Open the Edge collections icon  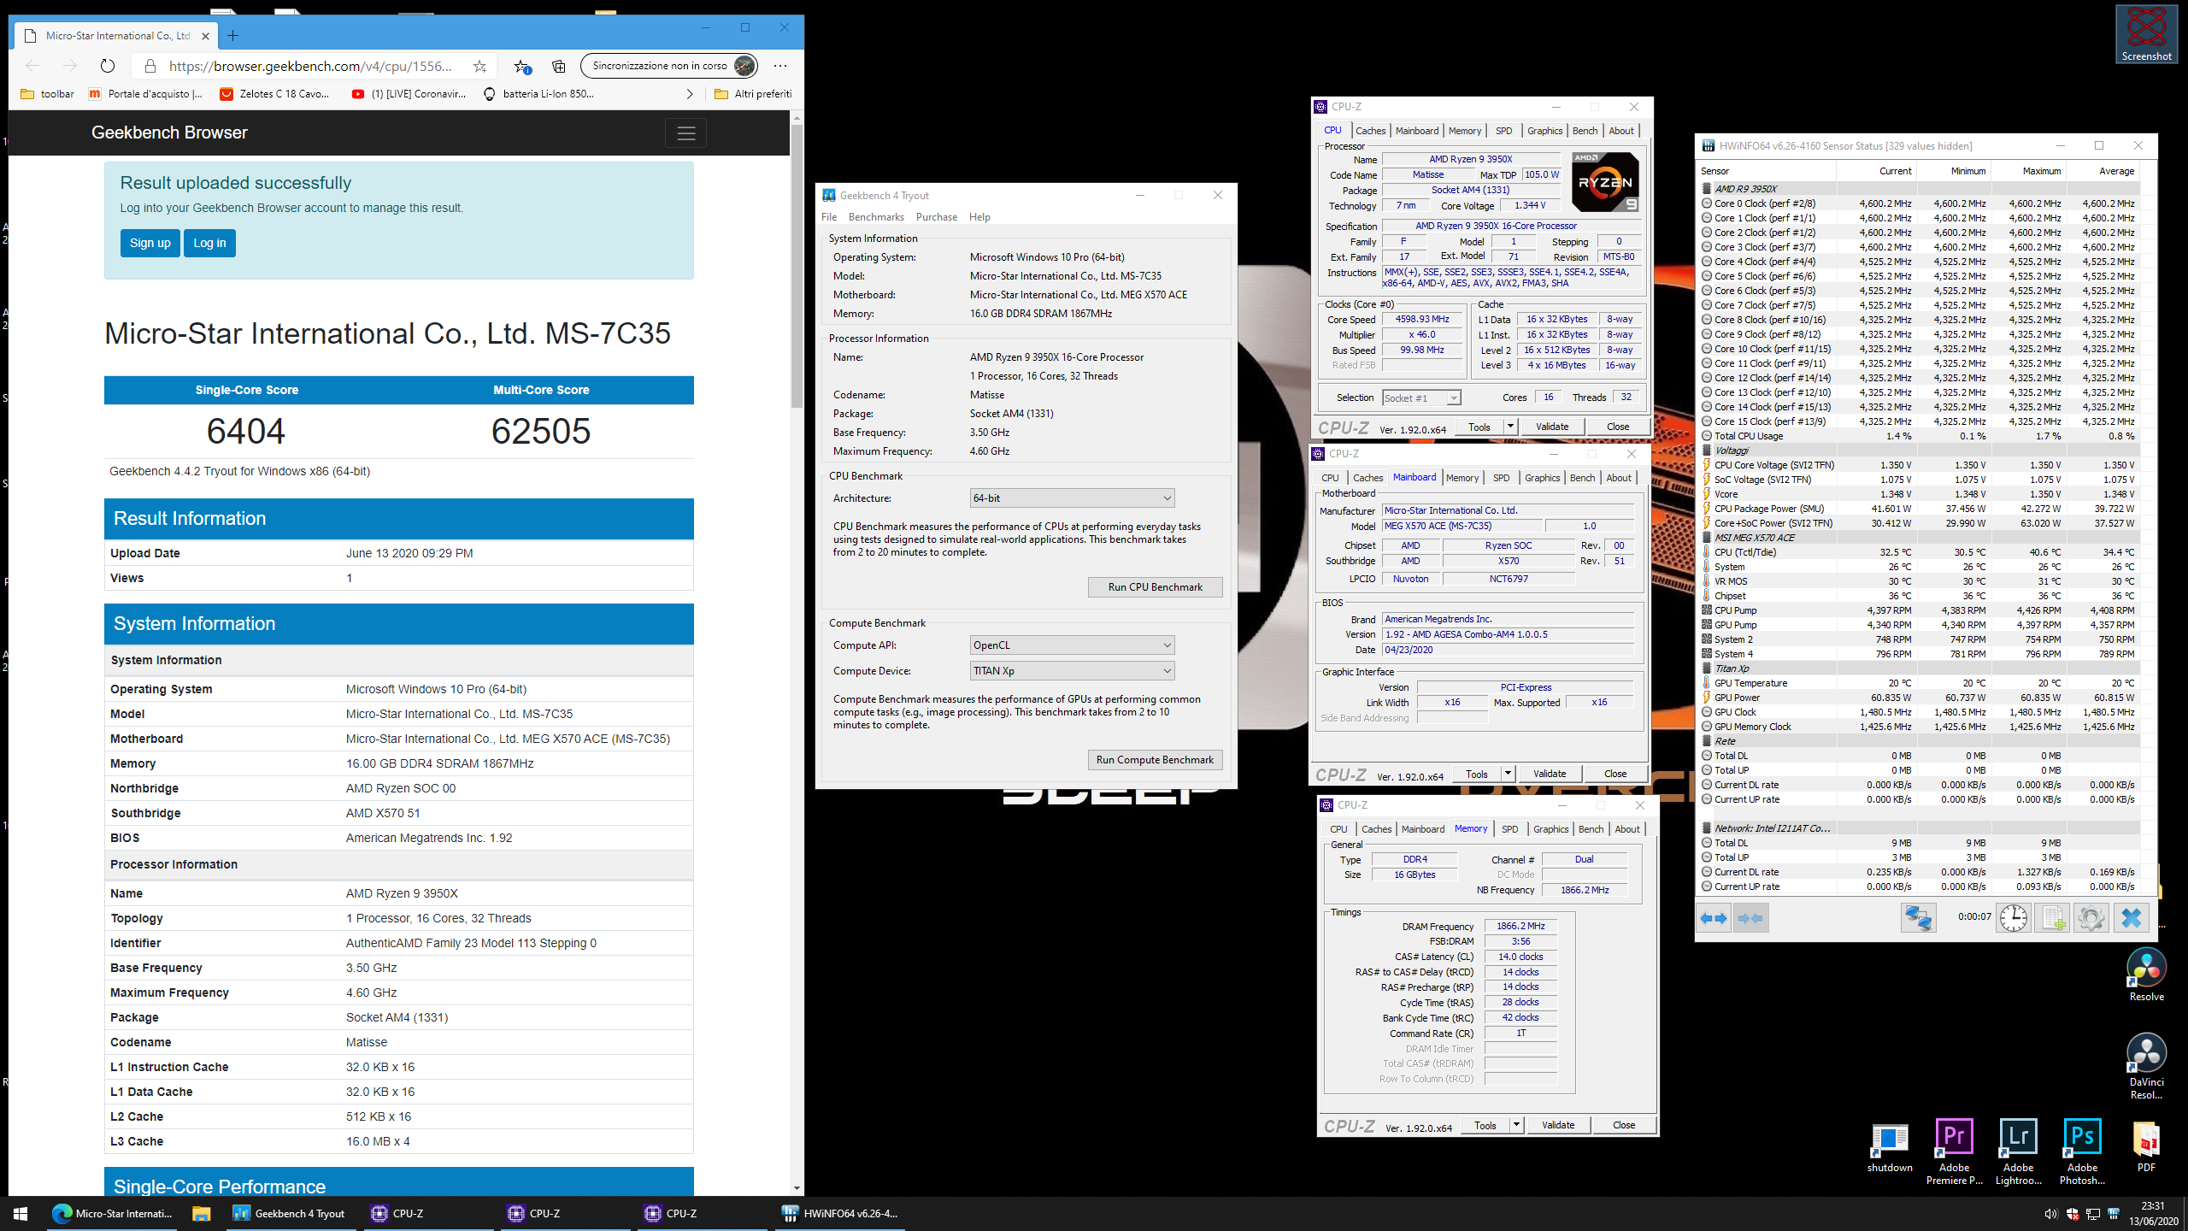coord(559,66)
